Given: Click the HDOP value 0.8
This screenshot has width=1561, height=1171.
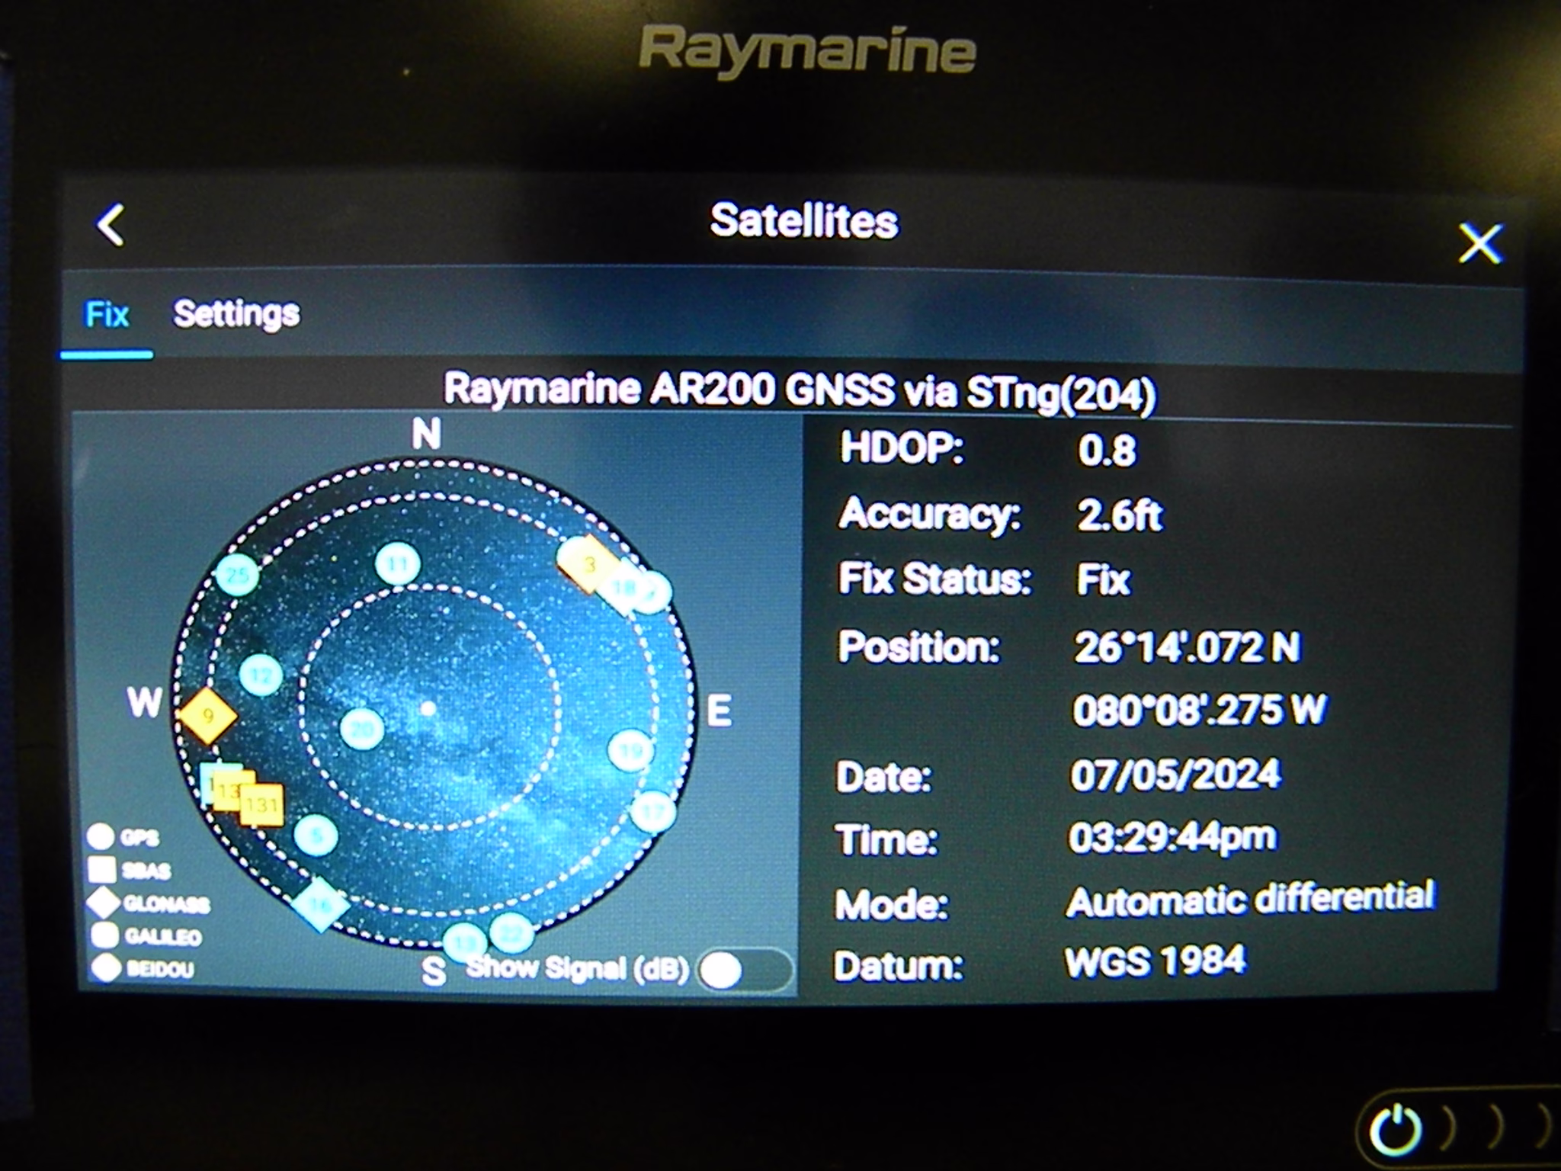Looking at the screenshot, I should [x=1106, y=450].
